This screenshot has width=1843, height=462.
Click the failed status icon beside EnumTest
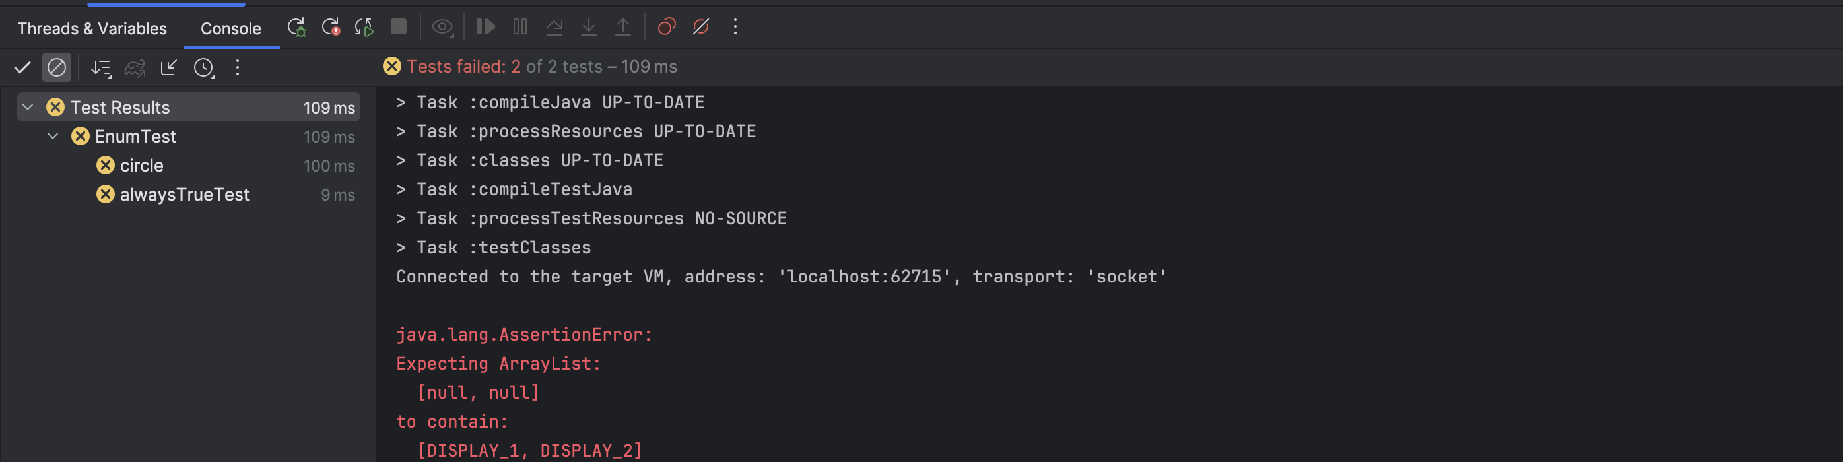click(80, 136)
